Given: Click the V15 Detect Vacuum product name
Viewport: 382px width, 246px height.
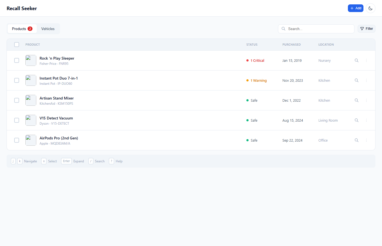Looking at the screenshot, I should 56,118.
